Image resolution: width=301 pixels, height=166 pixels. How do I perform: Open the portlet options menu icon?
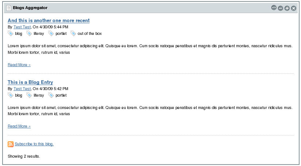[274, 8]
